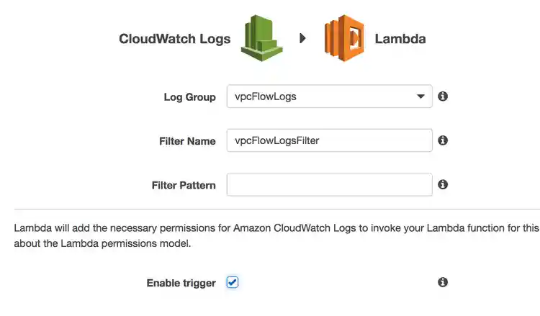
Task: Click the arrow between CloudWatch and Lambda icons
Action: 302,38
